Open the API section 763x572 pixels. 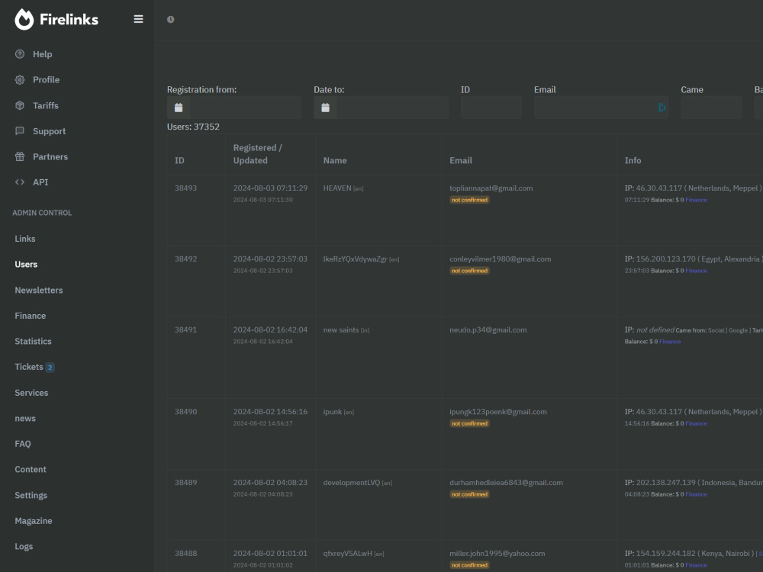click(x=40, y=182)
